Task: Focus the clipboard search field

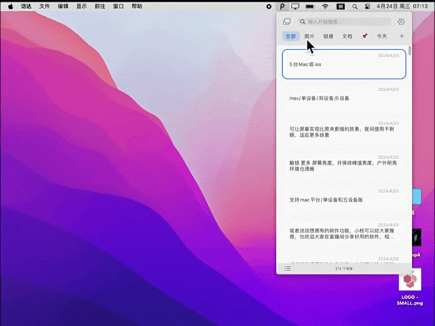Action: click(x=345, y=22)
